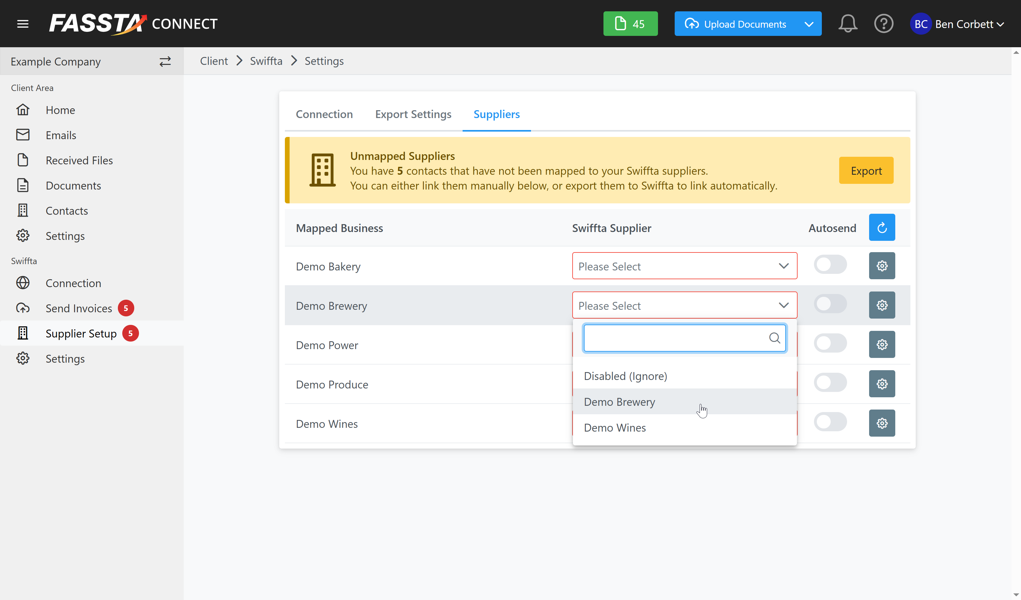
Task: Click the supplier search input field
Action: [676, 338]
